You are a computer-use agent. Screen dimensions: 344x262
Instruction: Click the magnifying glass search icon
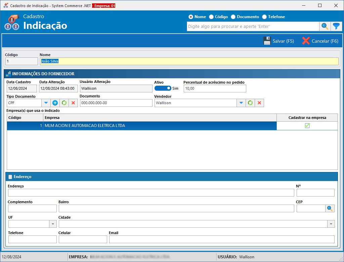[x=325, y=26]
